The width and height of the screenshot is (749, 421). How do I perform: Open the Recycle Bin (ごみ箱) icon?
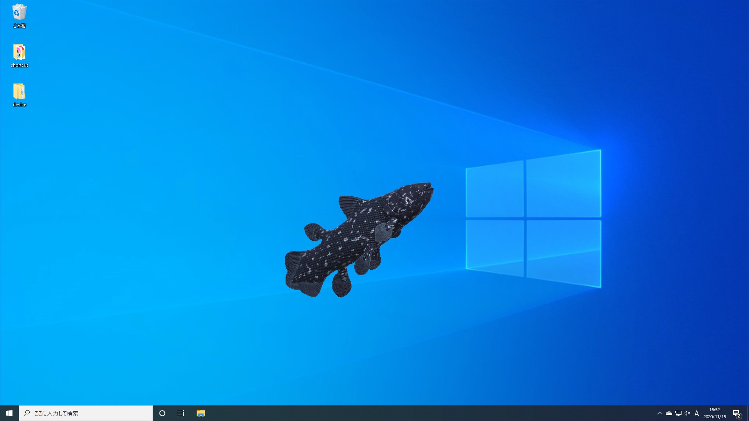click(x=19, y=12)
